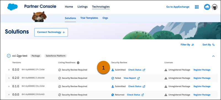Click the cci-2gp-test package cube icon
The width and height of the screenshot is (221, 100).
tap(9, 56)
